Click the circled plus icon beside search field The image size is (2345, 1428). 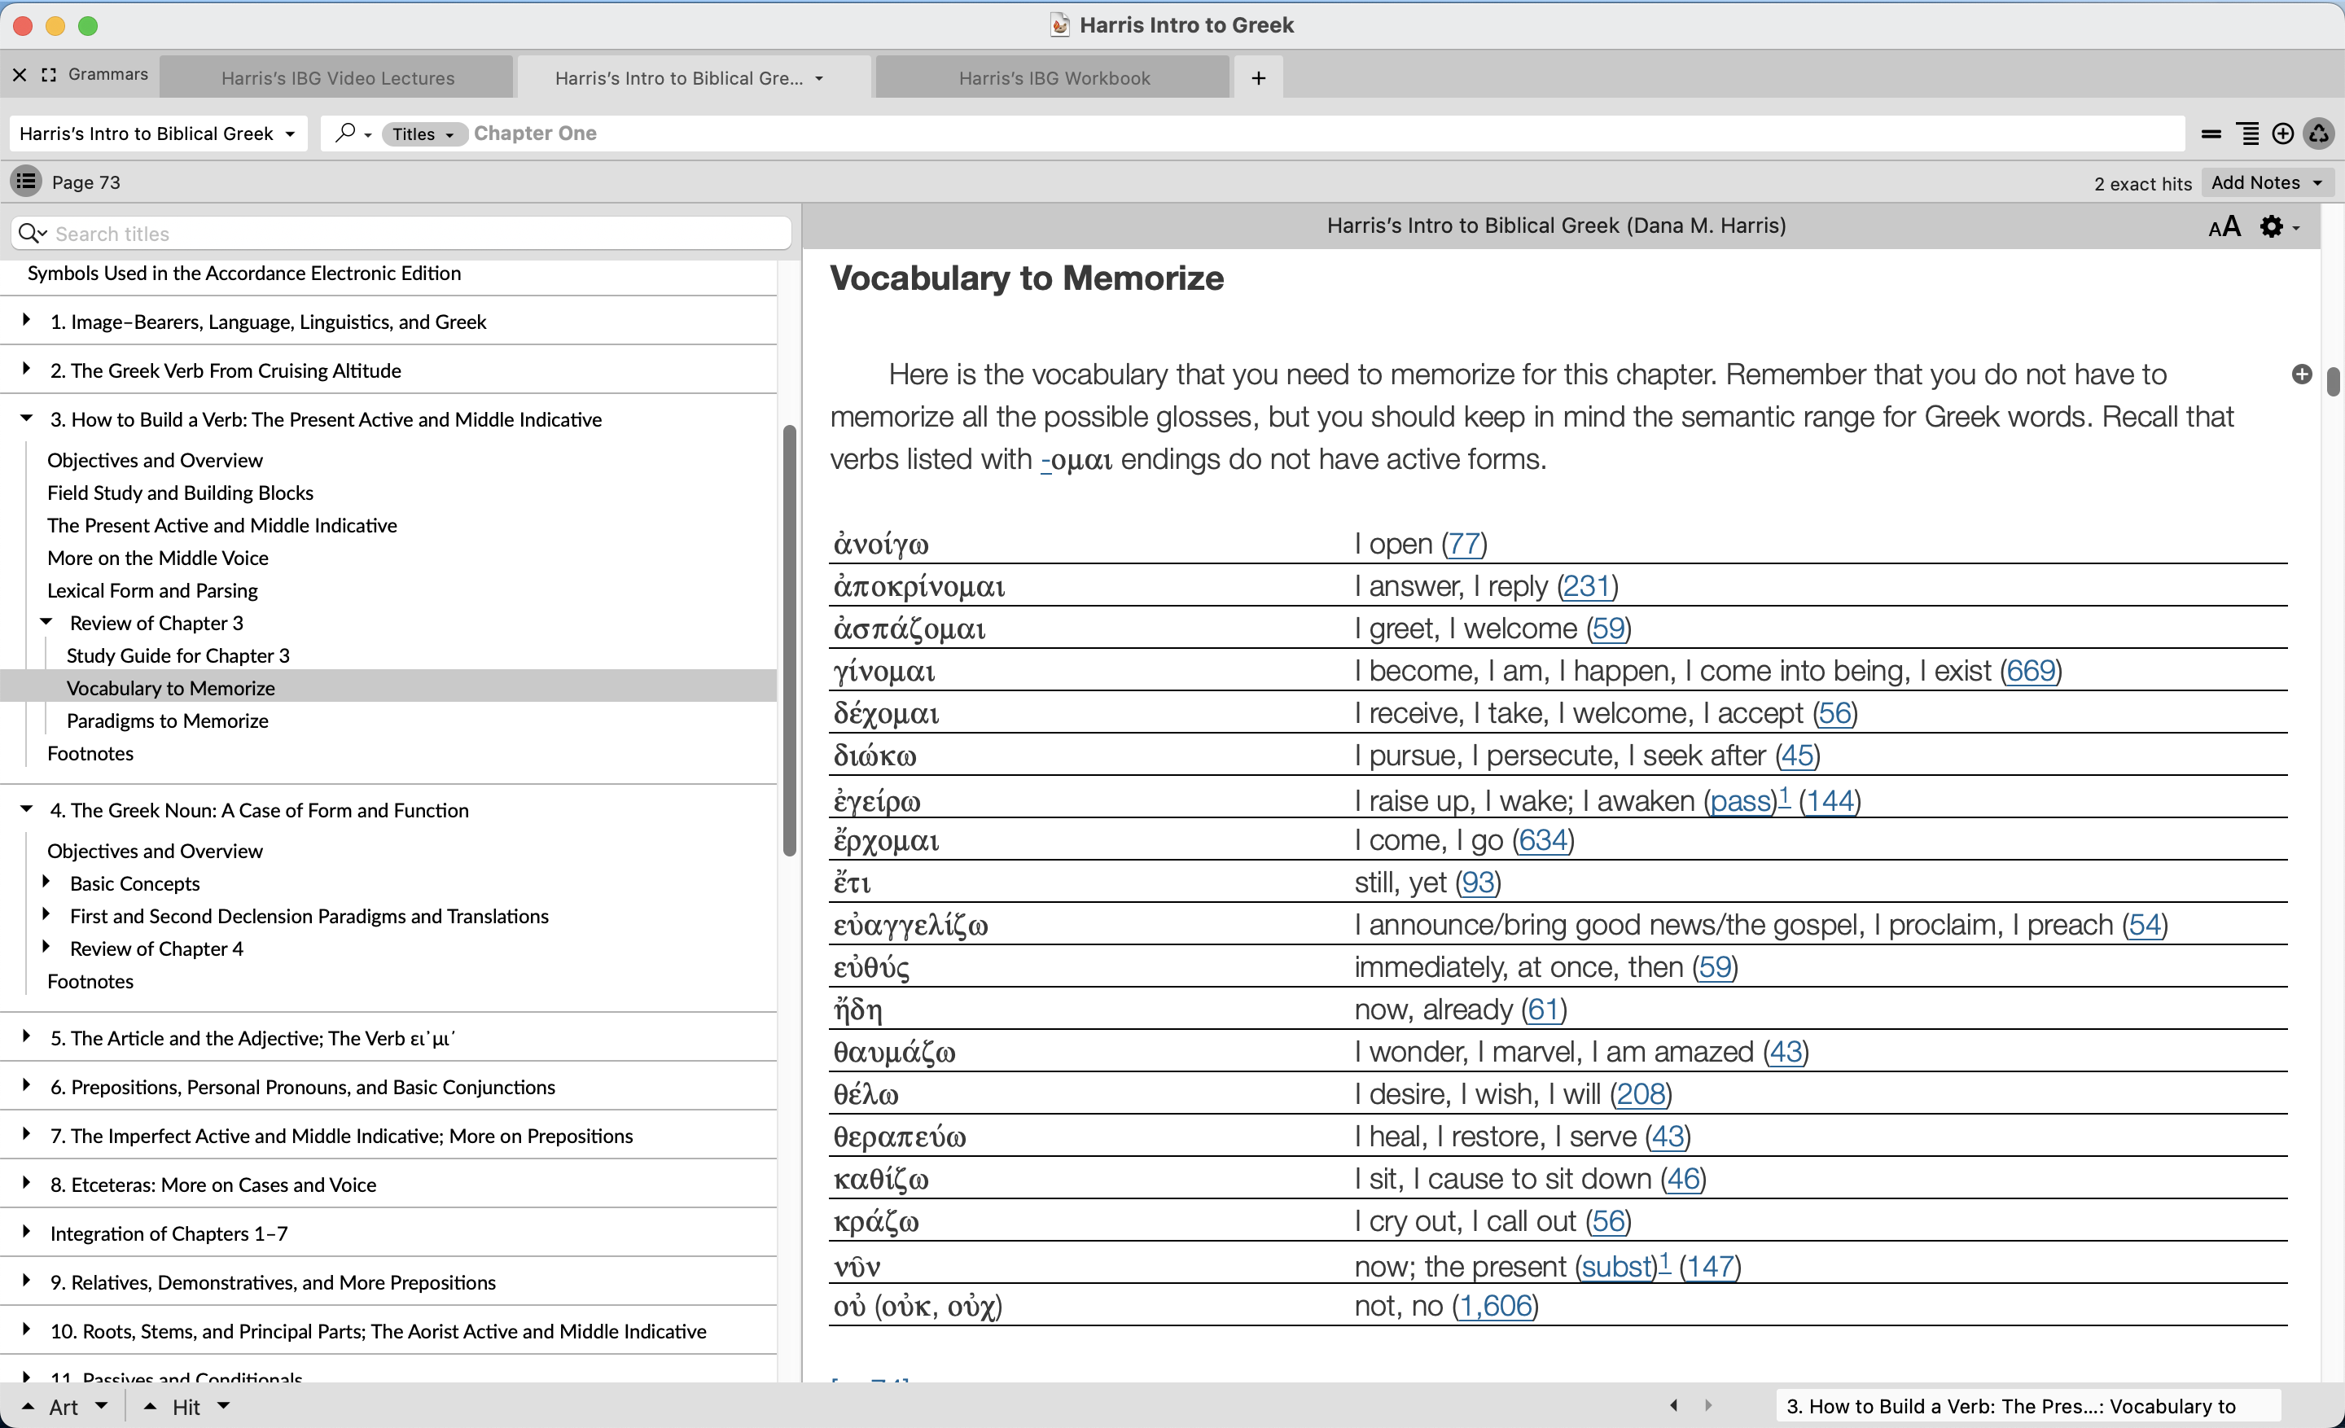pos(2282,134)
